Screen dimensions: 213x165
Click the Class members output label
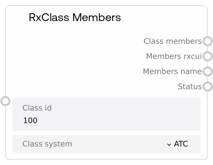click(173, 41)
